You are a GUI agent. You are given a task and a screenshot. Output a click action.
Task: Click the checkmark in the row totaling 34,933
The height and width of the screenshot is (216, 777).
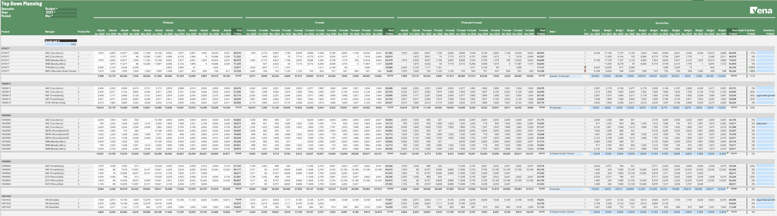point(585,203)
